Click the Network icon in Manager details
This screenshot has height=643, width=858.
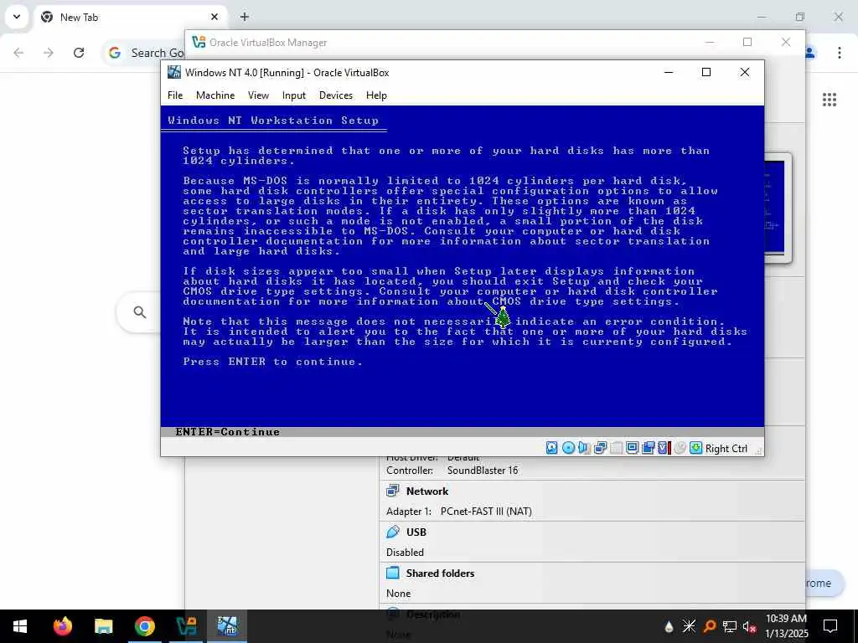[392, 491]
